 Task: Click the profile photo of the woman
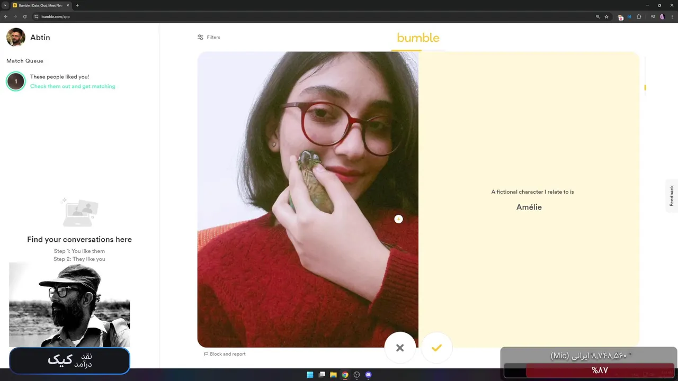[308, 199]
